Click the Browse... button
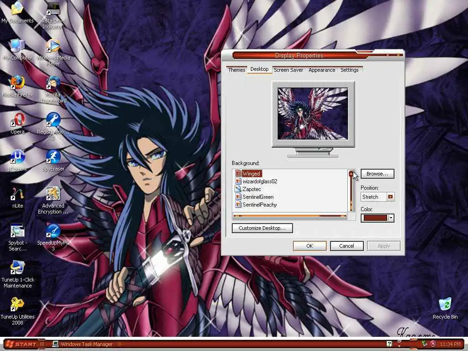The width and height of the screenshot is (468, 351). [x=377, y=174]
